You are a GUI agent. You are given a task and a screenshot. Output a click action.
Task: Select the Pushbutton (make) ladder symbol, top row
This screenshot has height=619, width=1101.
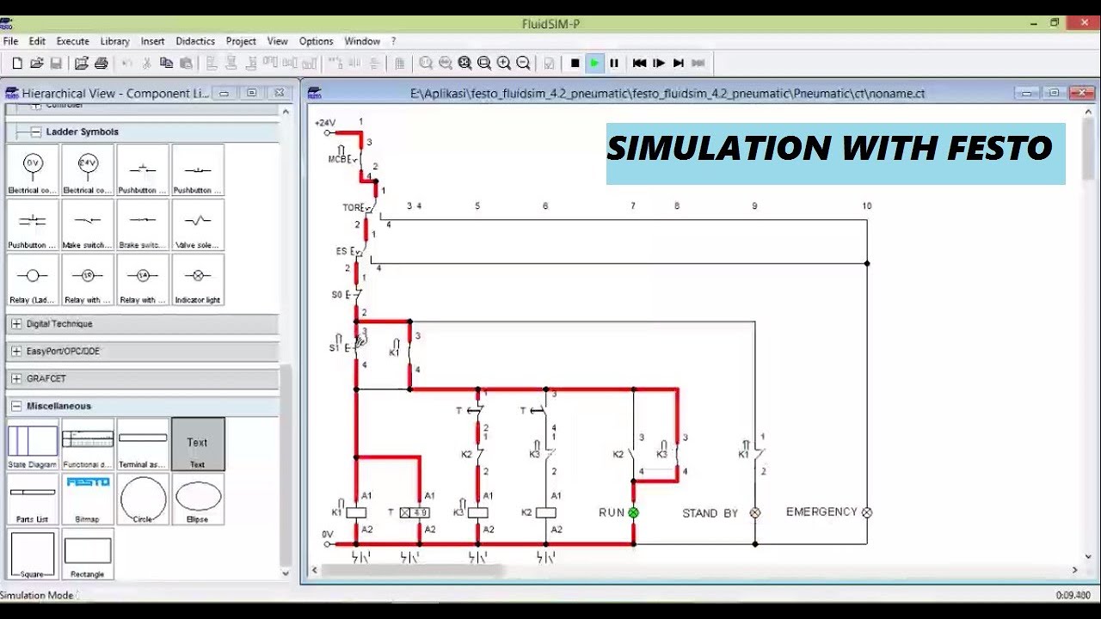pyautogui.click(x=143, y=170)
